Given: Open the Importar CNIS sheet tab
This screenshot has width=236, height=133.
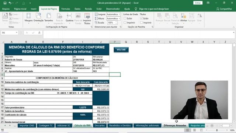Looking at the screenshot, I should click(x=27, y=126).
